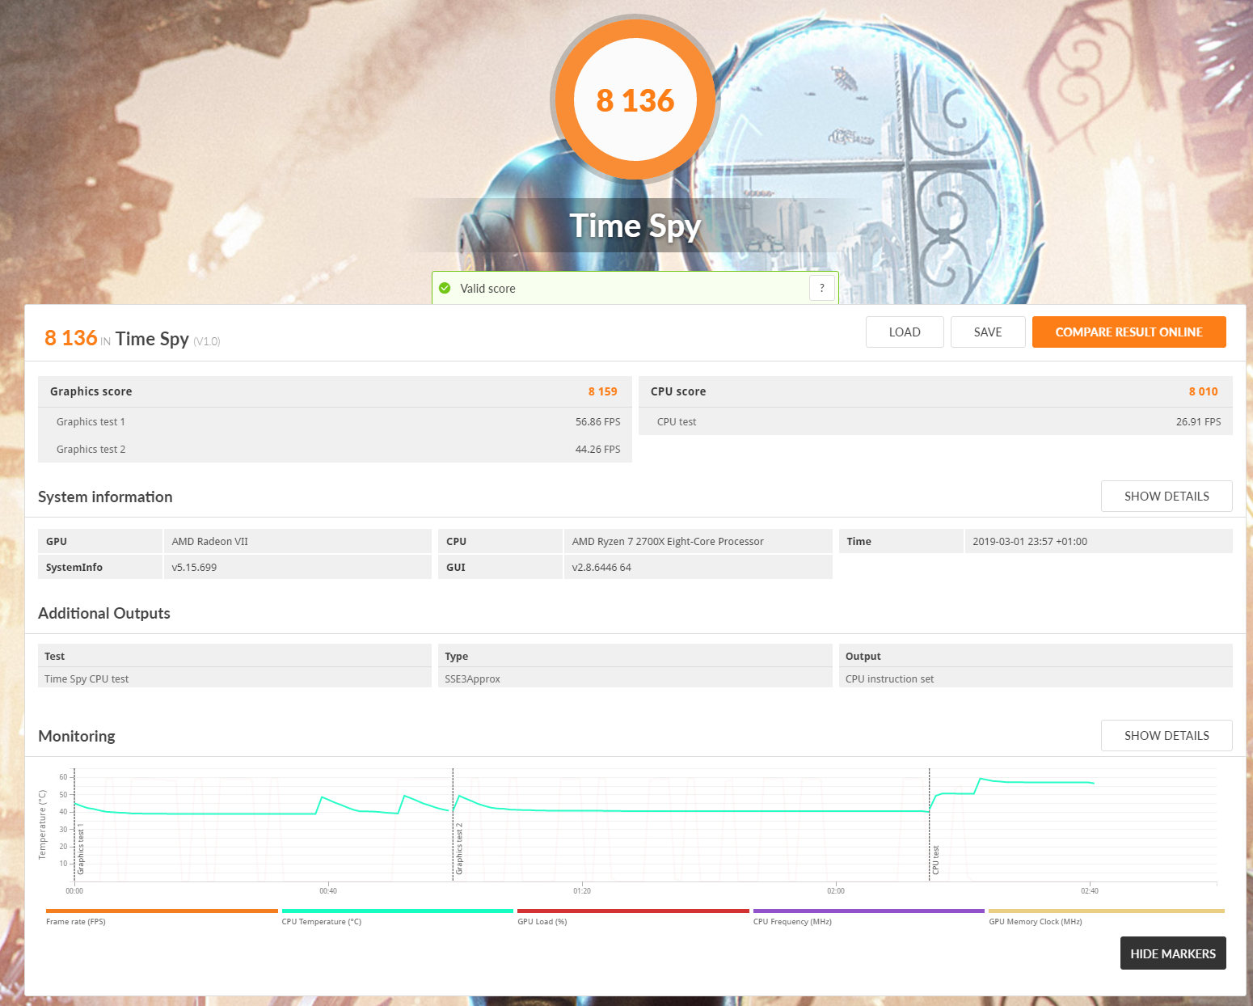Click Graphics test 2 result 44.26 FPS

pyautogui.click(x=597, y=450)
